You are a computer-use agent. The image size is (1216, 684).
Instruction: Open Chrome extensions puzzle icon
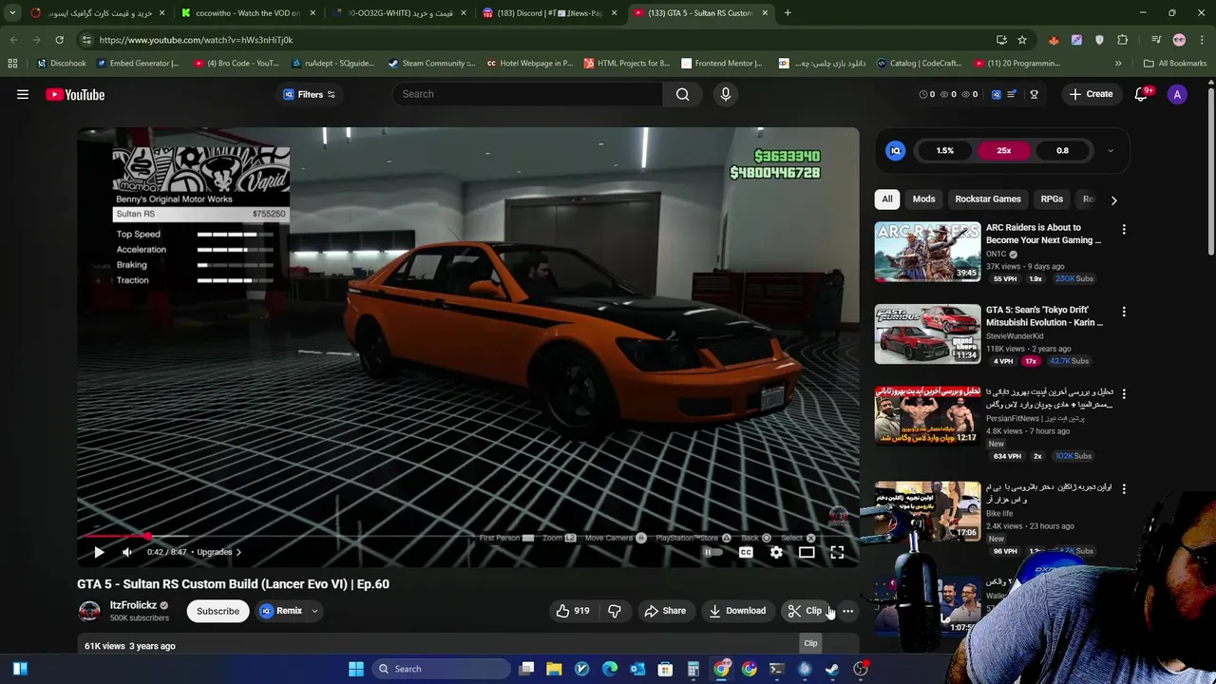click(x=1123, y=40)
